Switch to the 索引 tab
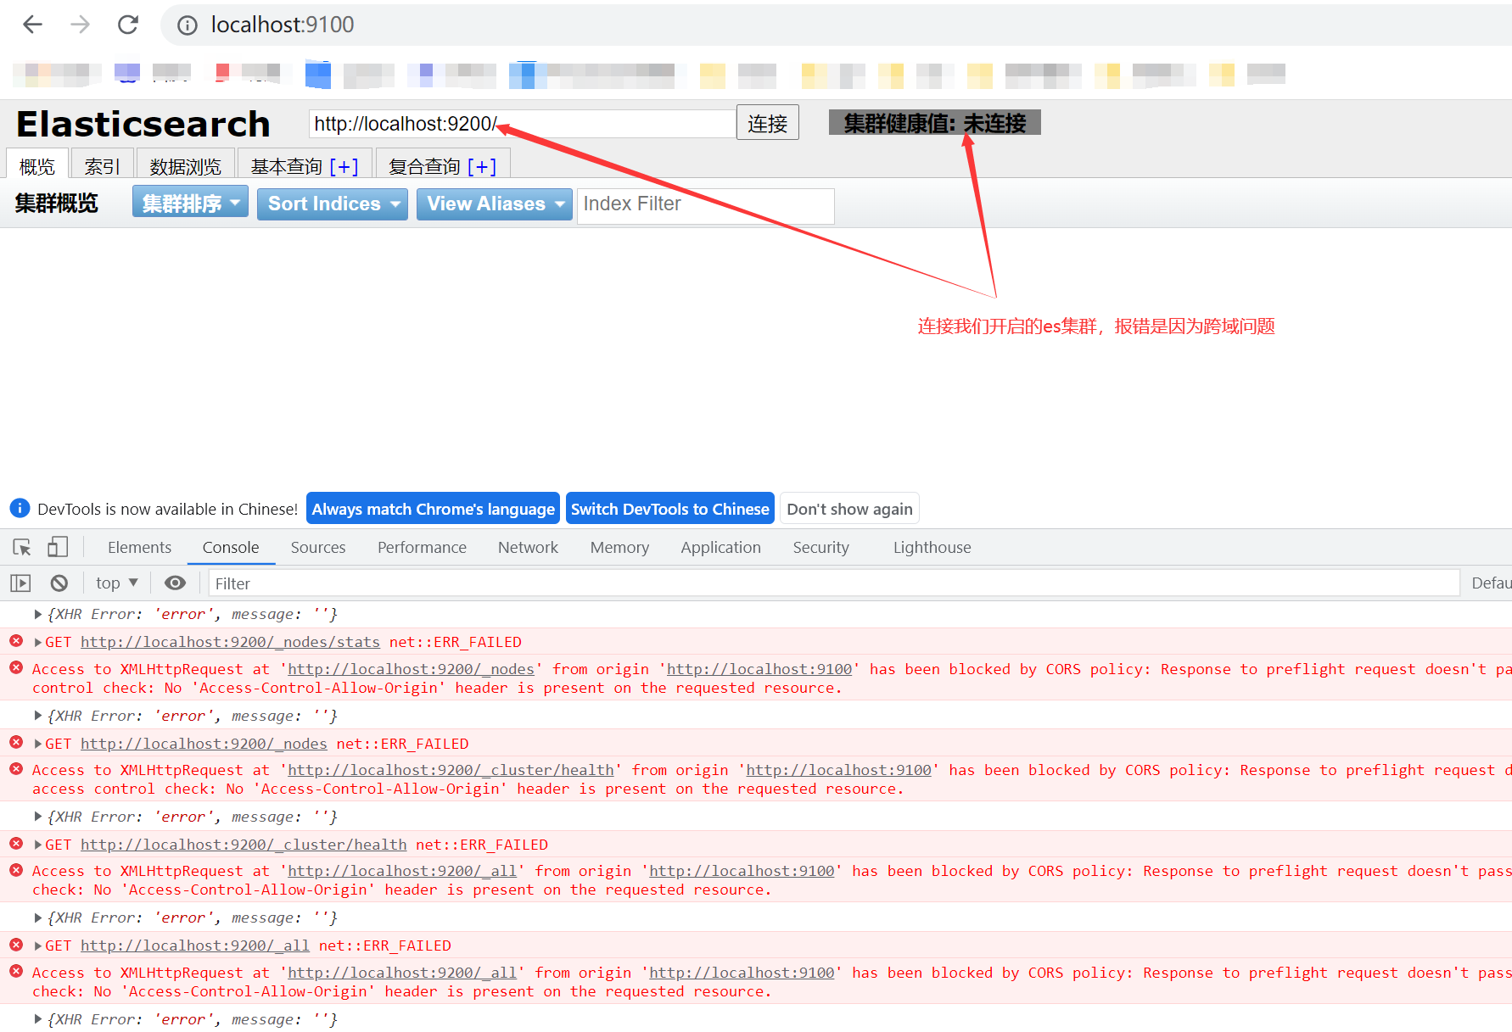This screenshot has height=1032, width=1512. pyautogui.click(x=102, y=165)
